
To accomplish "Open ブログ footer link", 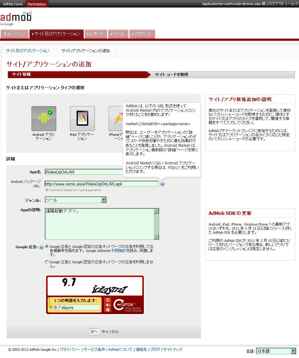I will 155,350.
